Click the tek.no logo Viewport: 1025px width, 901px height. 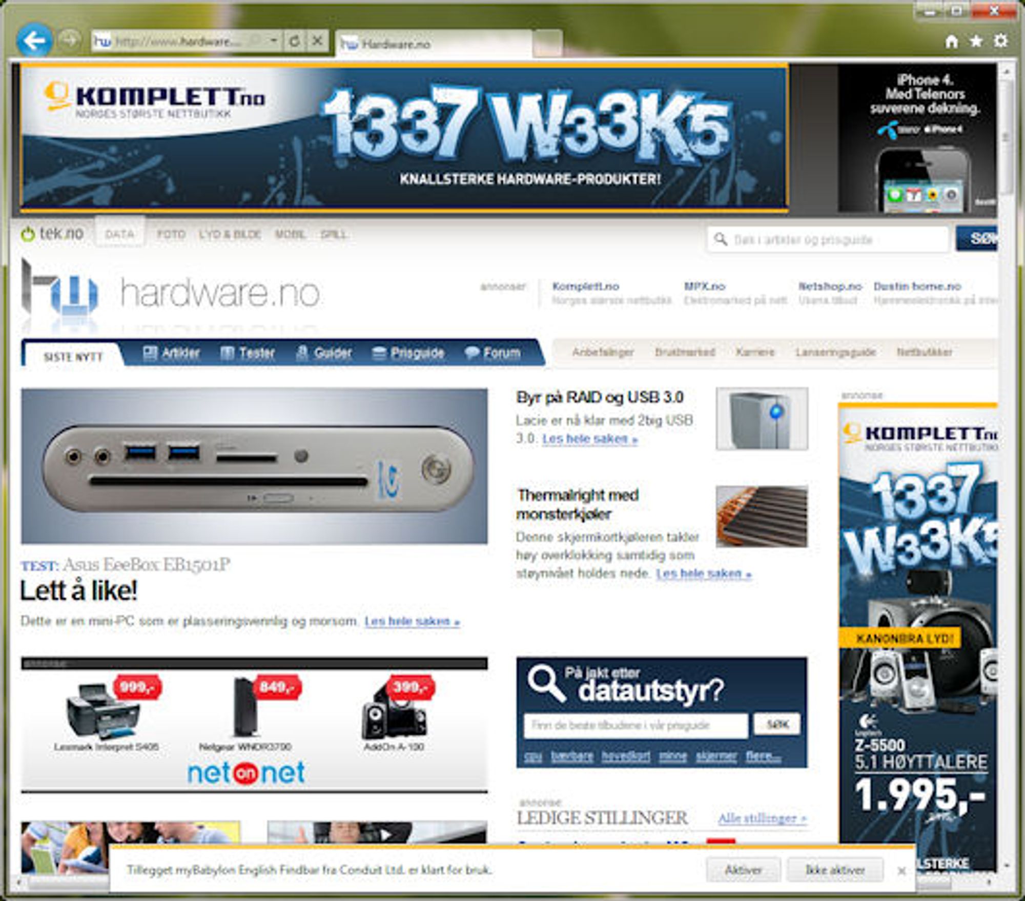click(52, 234)
